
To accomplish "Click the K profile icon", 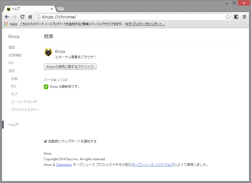I will [x=236, y=16].
